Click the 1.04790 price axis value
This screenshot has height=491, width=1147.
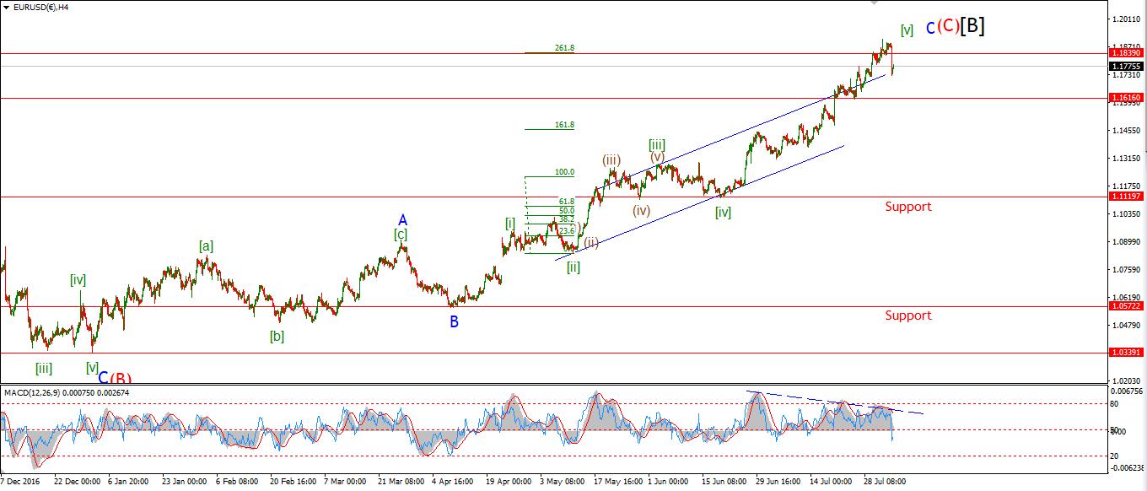(x=1128, y=326)
